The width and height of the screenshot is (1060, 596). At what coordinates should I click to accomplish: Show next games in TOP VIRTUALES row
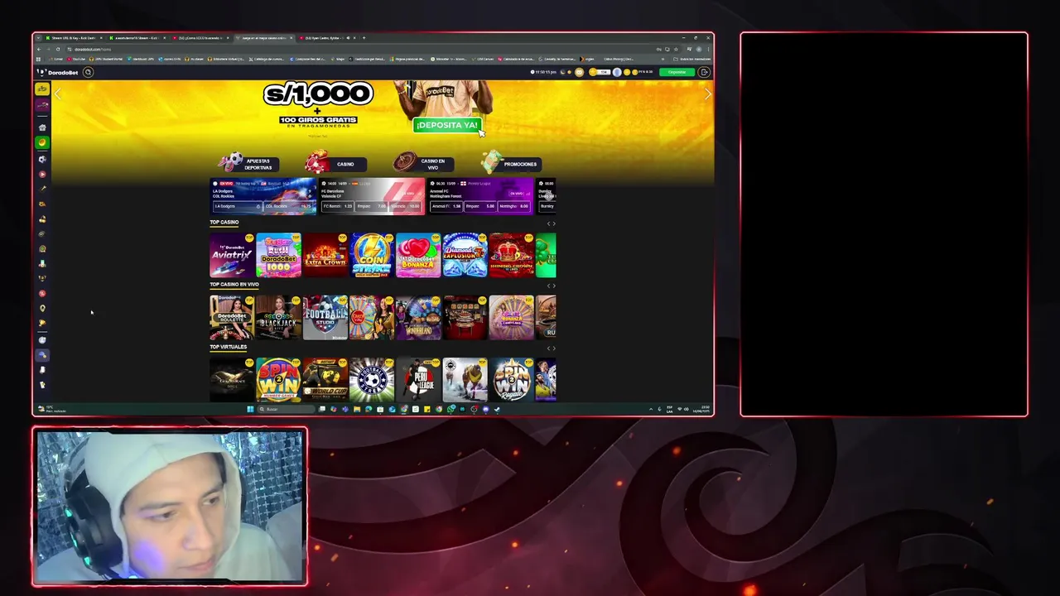(553, 348)
